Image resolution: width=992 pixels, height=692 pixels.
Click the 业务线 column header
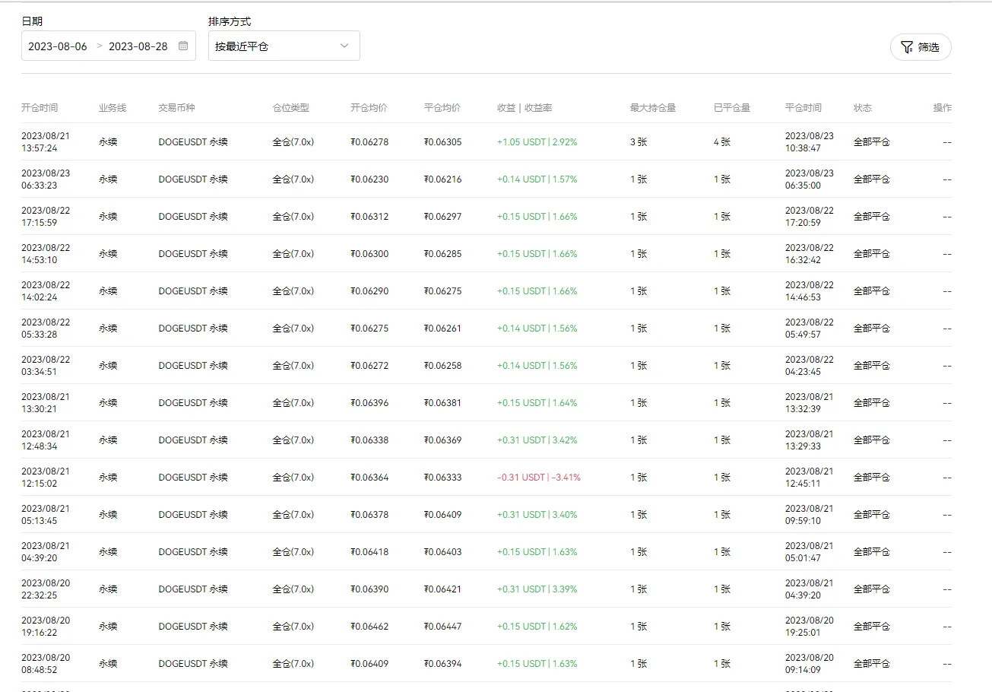tap(113, 108)
